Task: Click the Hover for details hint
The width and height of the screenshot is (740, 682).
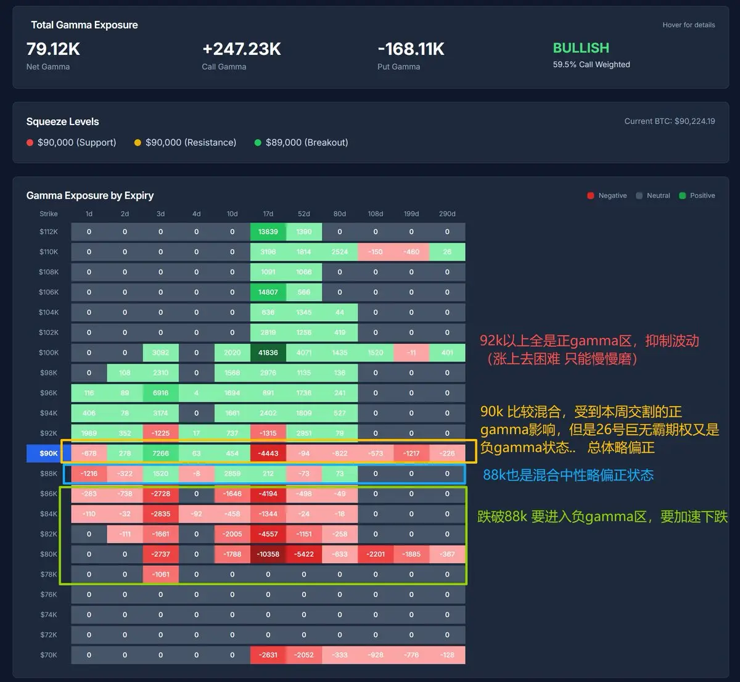Action: pos(689,25)
